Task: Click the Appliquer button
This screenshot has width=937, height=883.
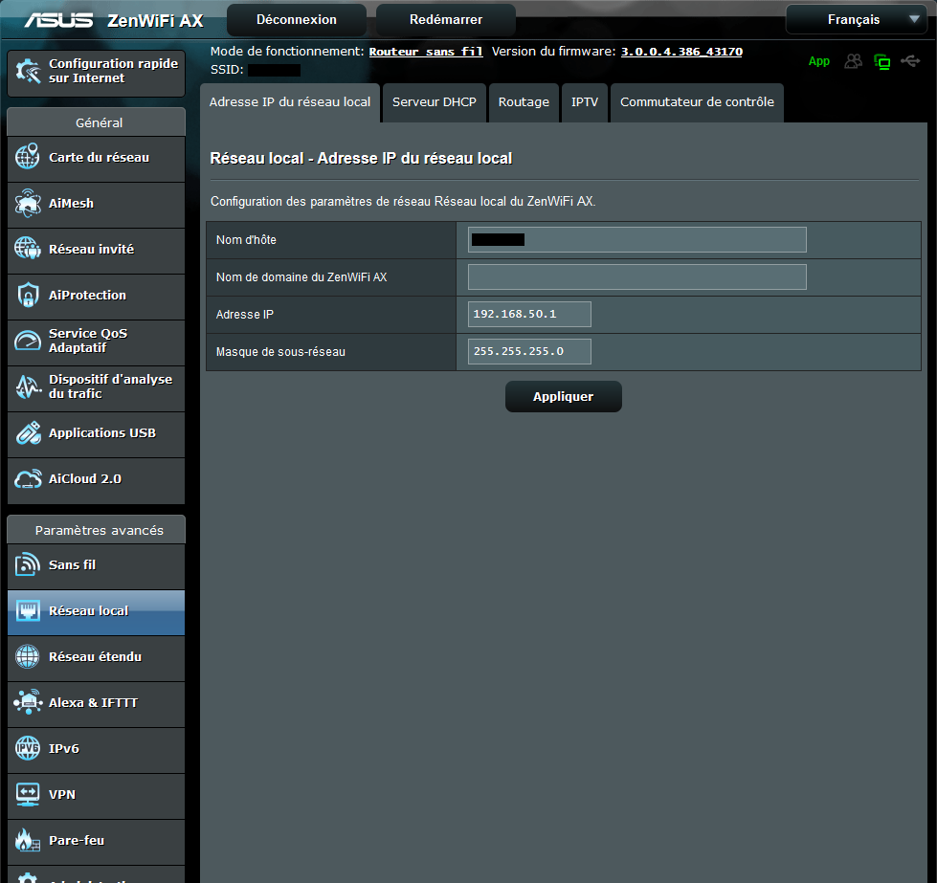Action: pyautogui.click(x=564, y=397)
